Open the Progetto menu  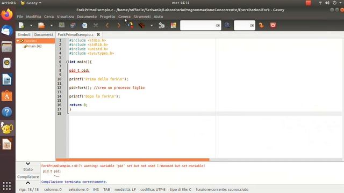pos(107,17)
